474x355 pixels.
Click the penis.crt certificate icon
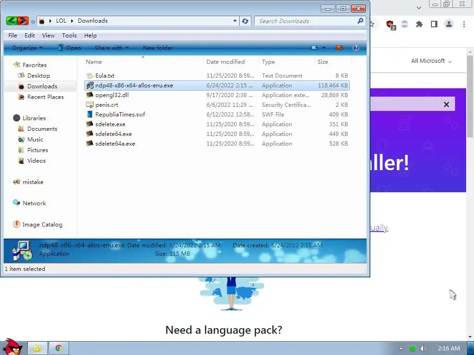click(89, 105)
